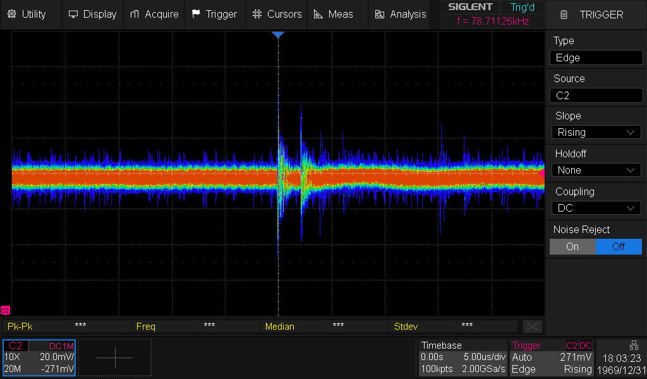The height and width of the screenshot is (379, 647).
Task: Expand the Slope Rising dropdown
Action: [x=596, y=132]
